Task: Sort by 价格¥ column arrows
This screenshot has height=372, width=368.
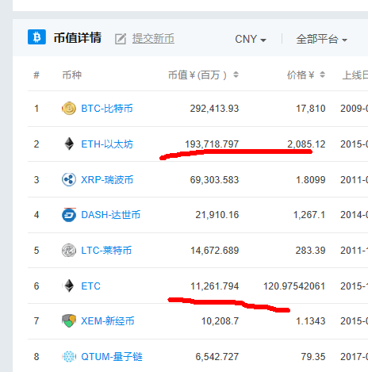Action: [322, 75]
